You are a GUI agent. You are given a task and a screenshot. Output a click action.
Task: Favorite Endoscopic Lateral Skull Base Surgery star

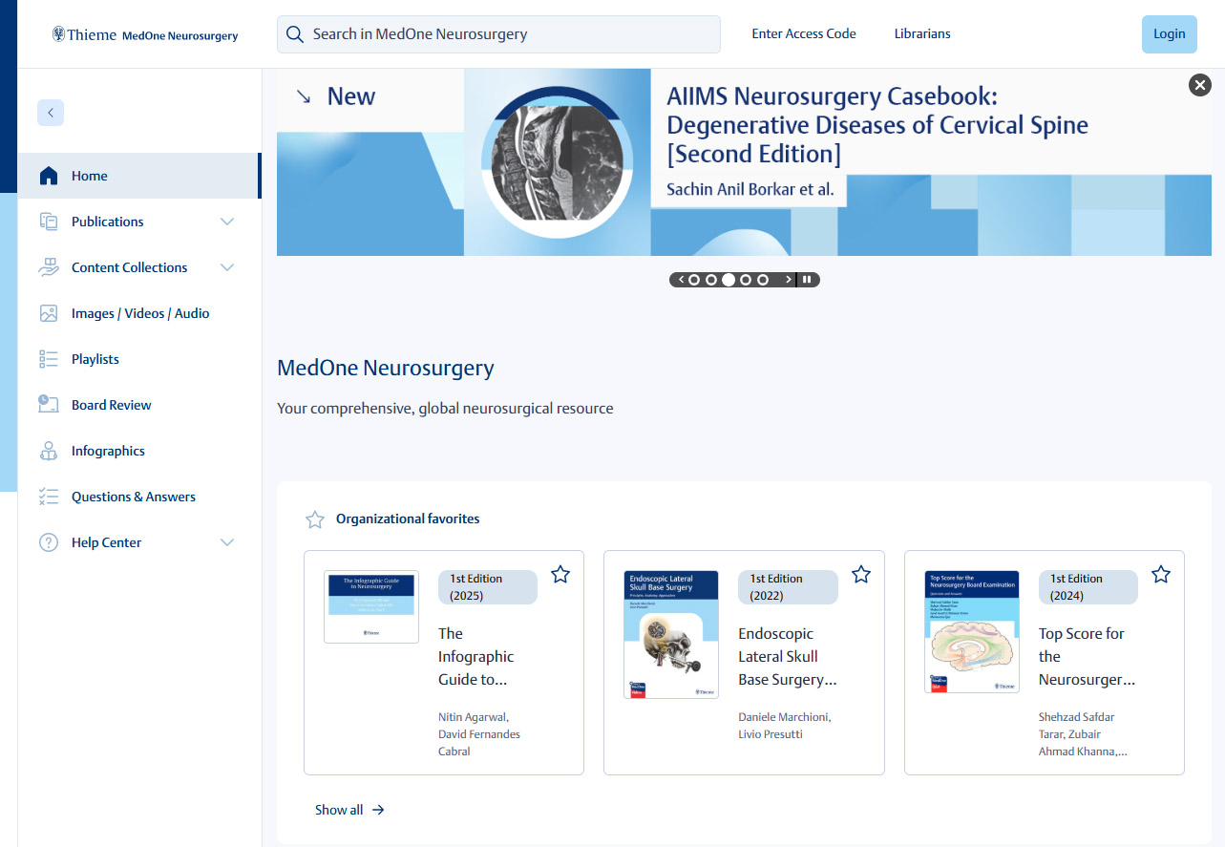click(x=861, y=574)
